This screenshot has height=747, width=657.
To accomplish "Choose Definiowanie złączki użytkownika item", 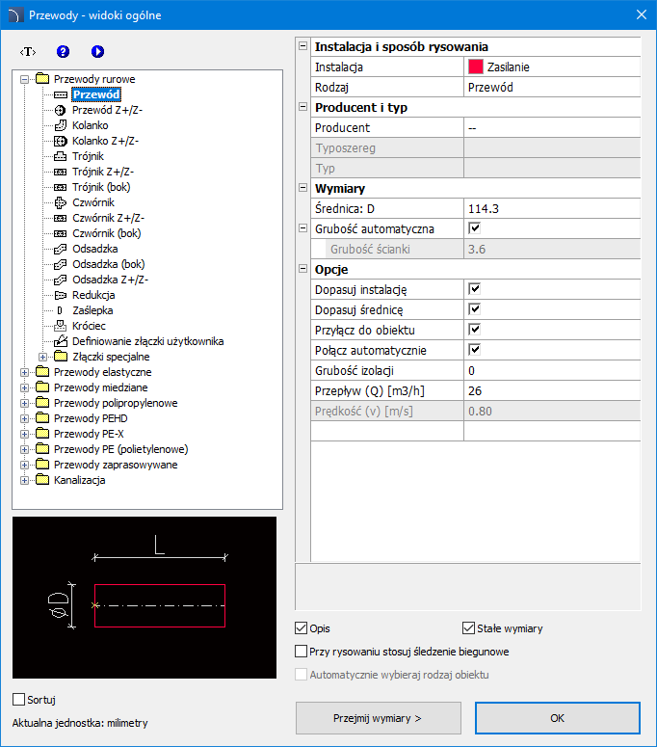I will (x=147, y=341).
